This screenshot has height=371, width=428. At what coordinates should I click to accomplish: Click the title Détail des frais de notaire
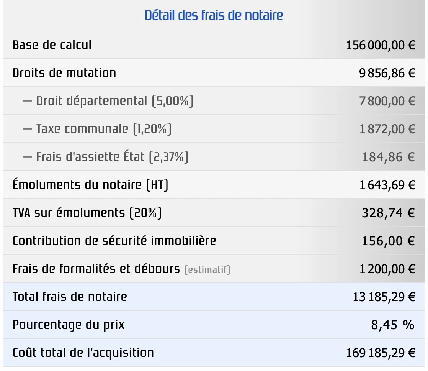click(x=214, y=15)
